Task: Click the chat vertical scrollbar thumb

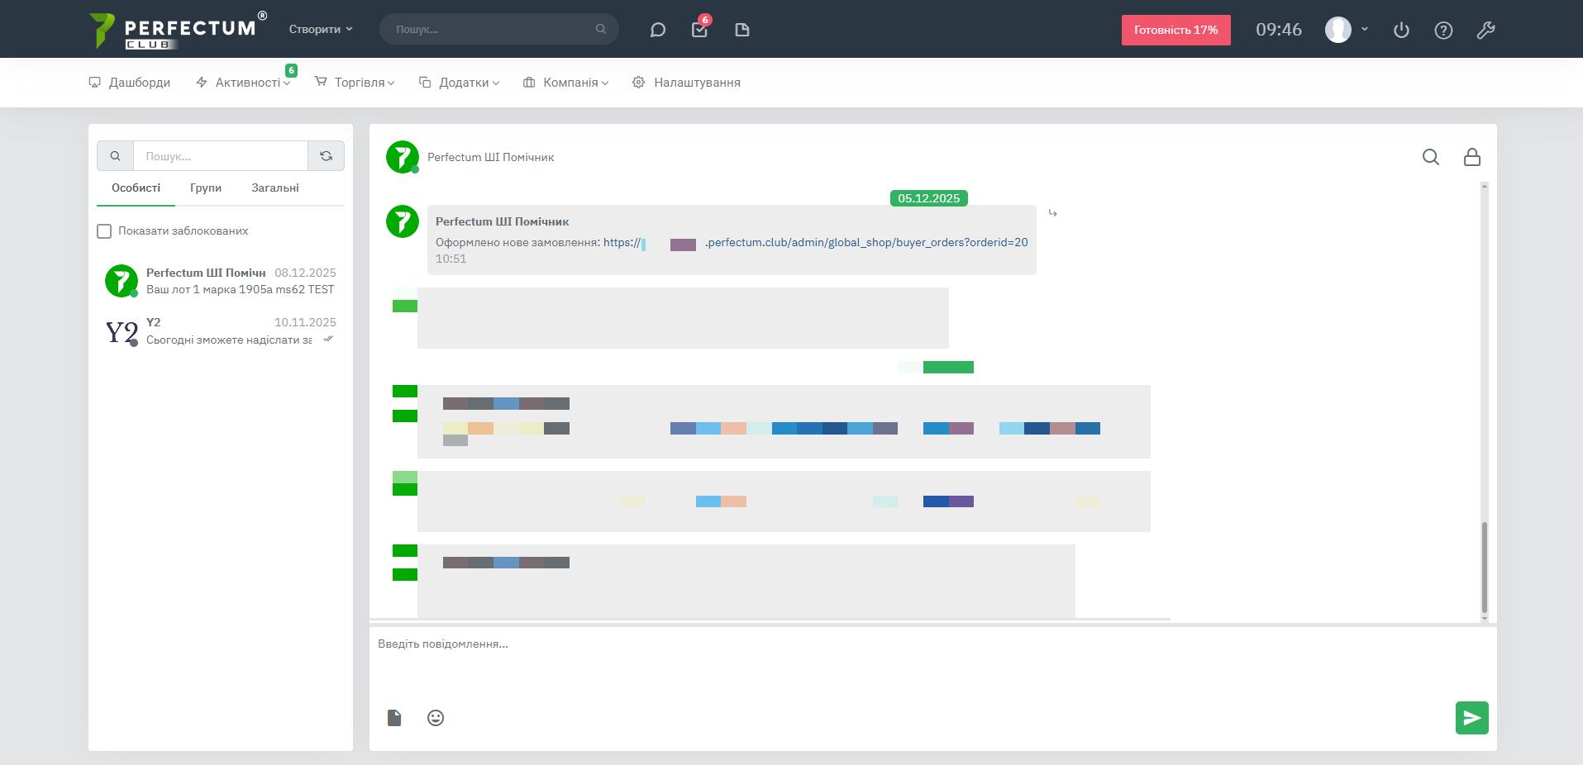Action: click(x=1484, y=567)
